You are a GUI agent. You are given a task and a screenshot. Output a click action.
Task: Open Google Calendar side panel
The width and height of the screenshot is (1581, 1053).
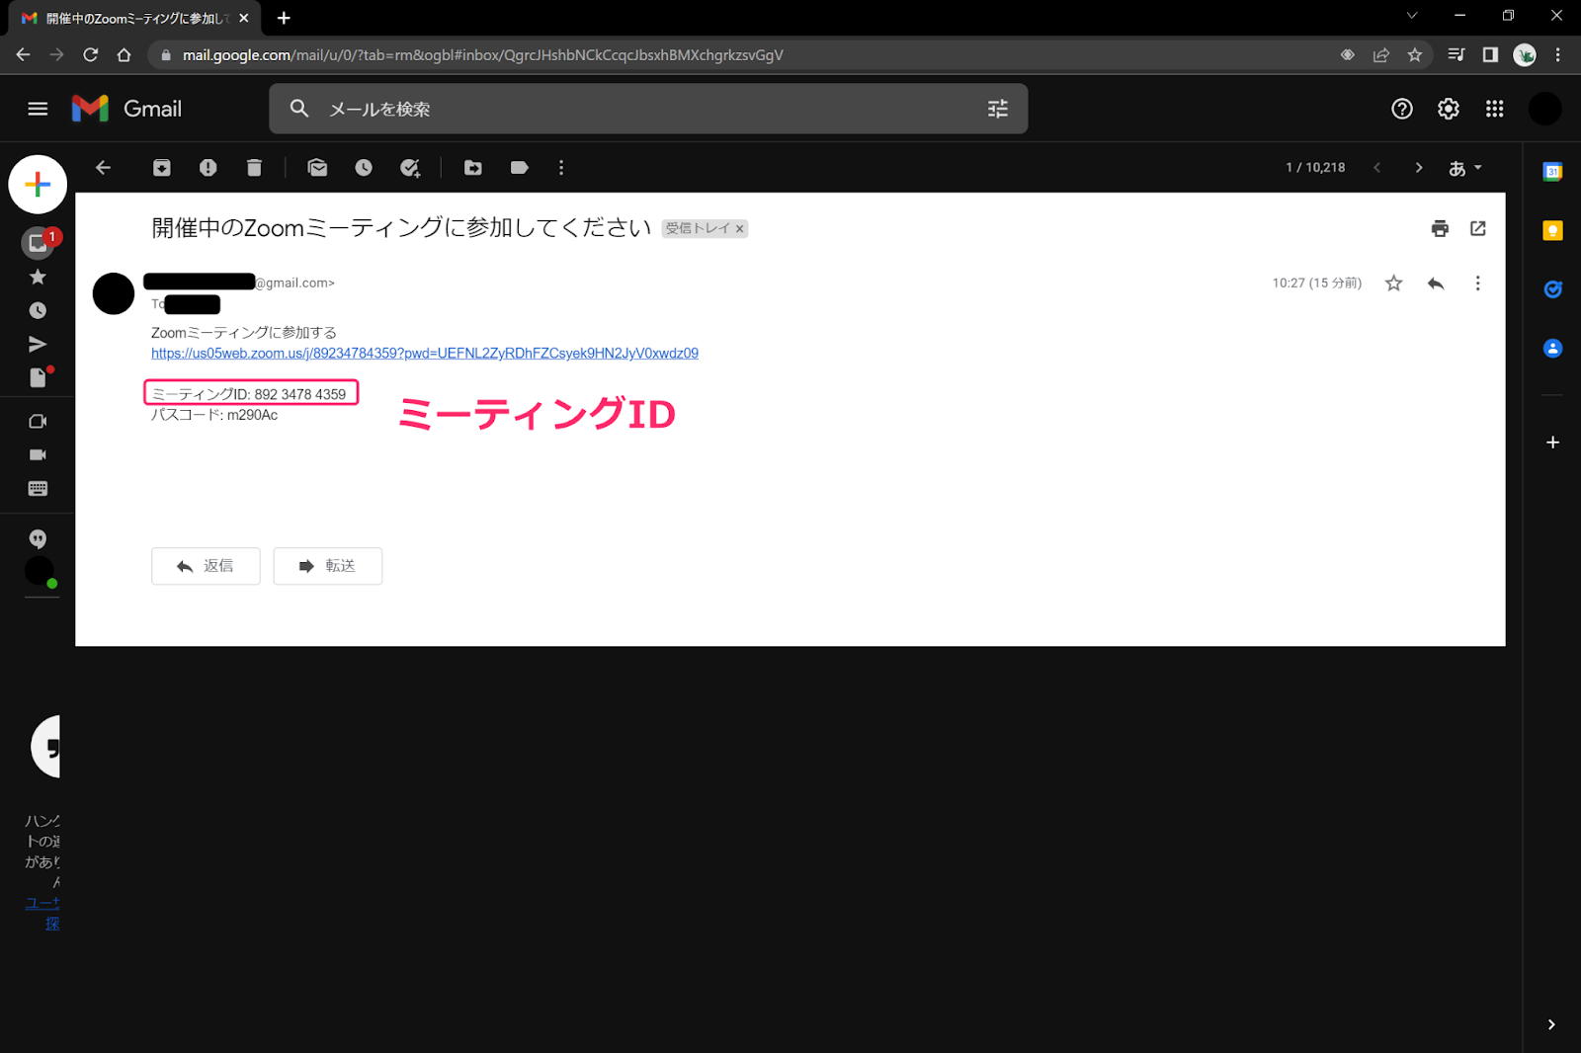[x=1552, y=172]
